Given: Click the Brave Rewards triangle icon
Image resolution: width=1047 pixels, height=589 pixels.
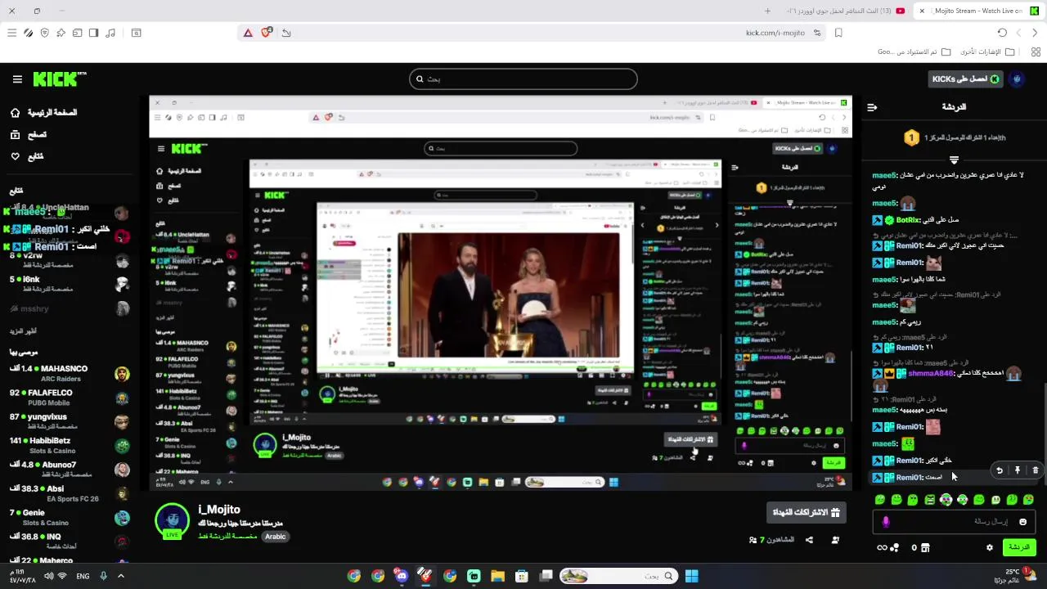Looking at the screenshot, I should pos(248,33).
